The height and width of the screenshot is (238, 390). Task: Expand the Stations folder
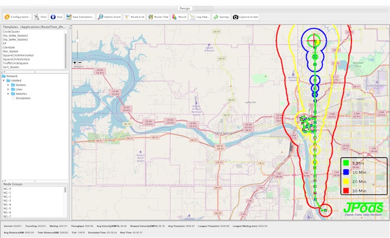9,85
